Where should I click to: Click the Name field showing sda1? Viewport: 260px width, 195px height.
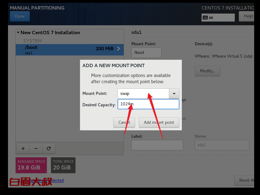222,145
